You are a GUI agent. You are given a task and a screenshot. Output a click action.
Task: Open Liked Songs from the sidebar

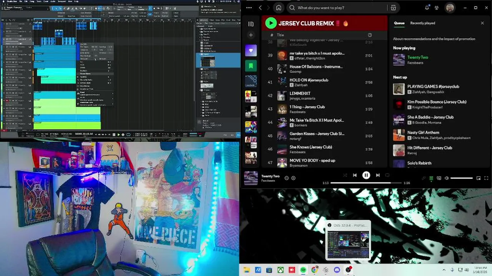tap(251, 51)
